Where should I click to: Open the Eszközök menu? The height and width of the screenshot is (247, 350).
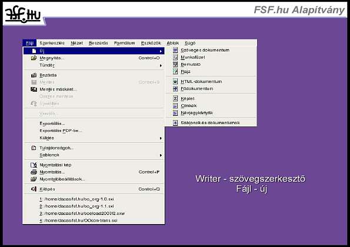coord(151,43)
